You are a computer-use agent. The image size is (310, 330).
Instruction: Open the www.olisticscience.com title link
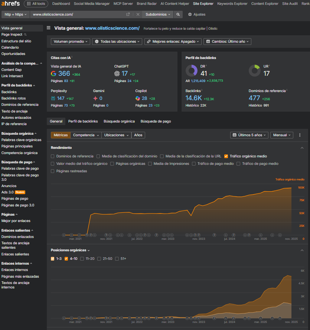point(112,28)
